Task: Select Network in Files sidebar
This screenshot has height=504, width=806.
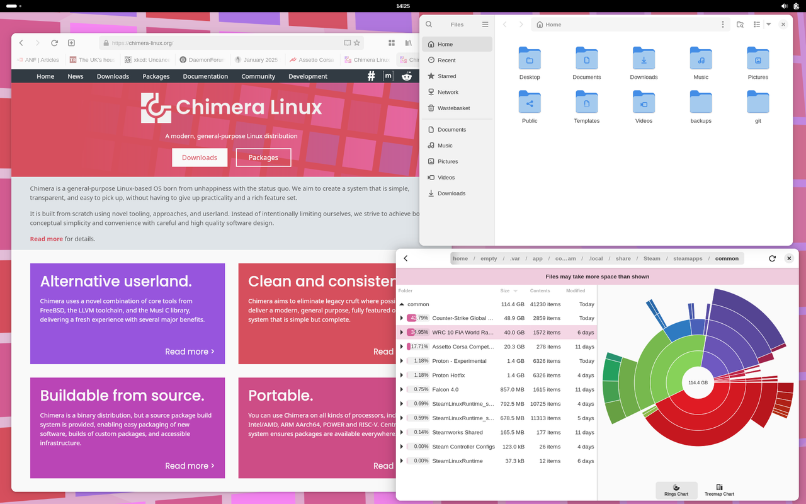Action: click(x=457, y=92)
